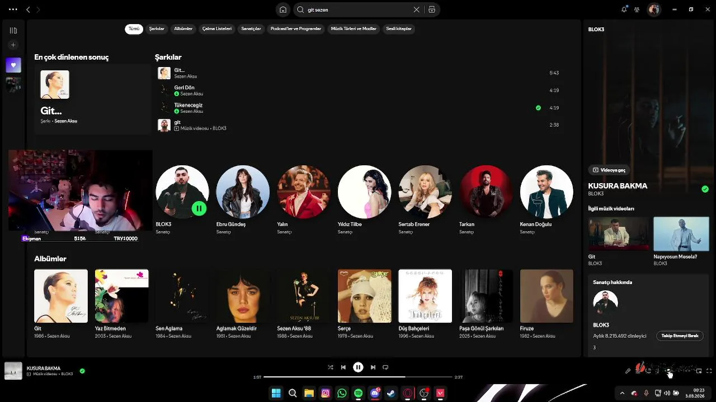The width and height of the screenshot is (716, 402).
Task: Open the Tarkan artist card
Action: [x=486, y=199]
